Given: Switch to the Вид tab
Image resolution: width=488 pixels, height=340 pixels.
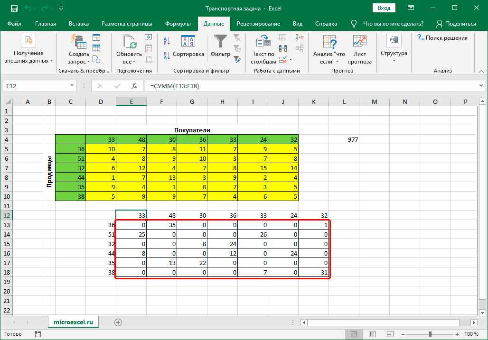Looking at the screenshot, I should [298, 24].
